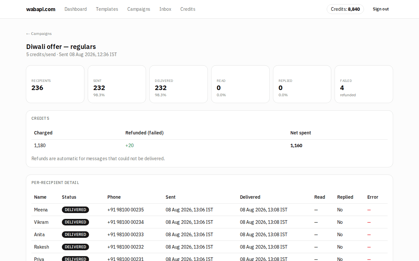Open the Credits nav item
This screenshot has height=261, width=419.
[x=188, y=9]
